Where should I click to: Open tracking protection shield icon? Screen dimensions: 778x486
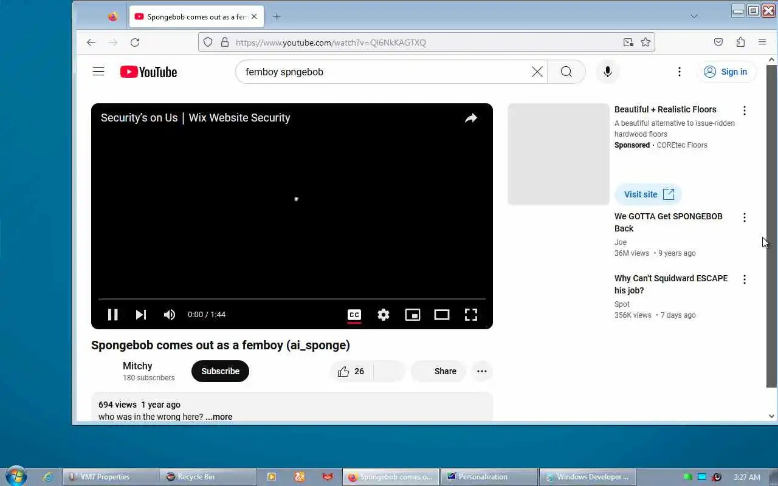click(208, 42)
